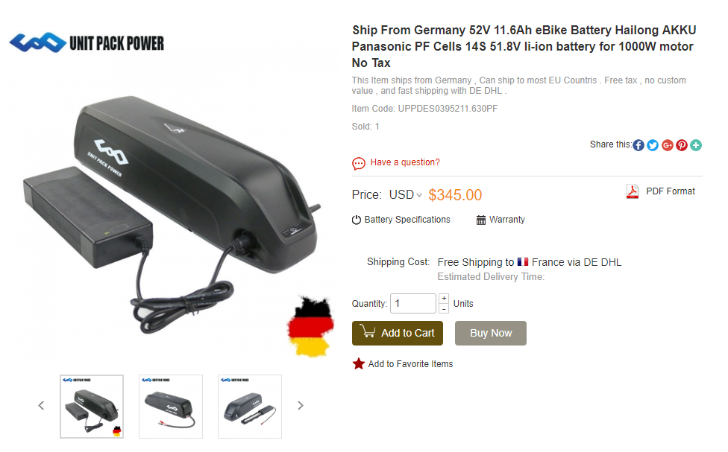
Task: Pin product on Pinterest icon
Action: pyautogui.click(x=682, y=145)
